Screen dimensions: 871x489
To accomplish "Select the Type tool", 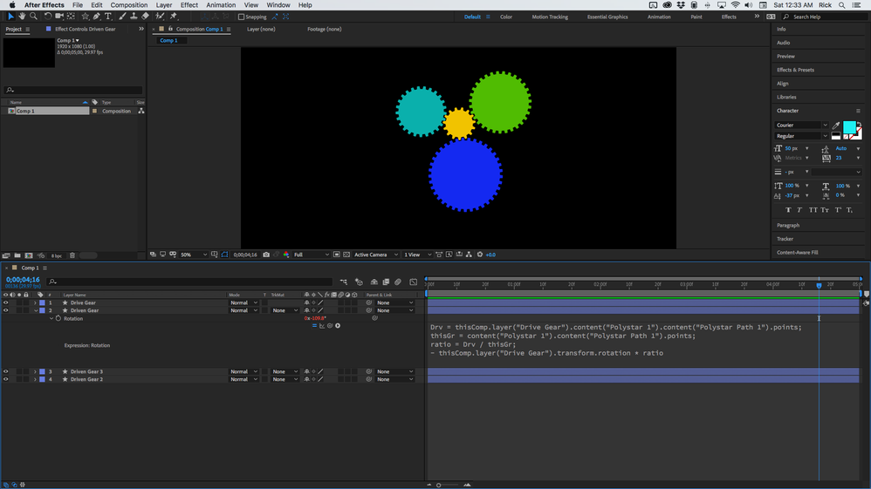I will click(108, 17).
